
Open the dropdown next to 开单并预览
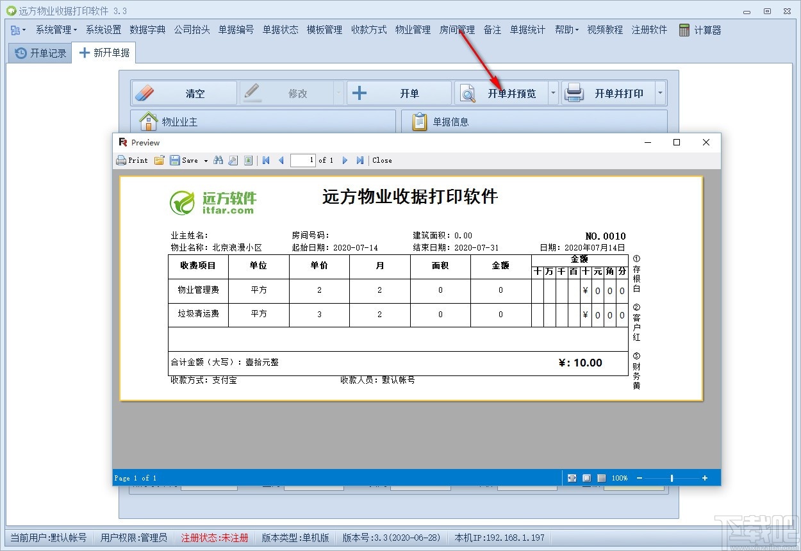552,92
